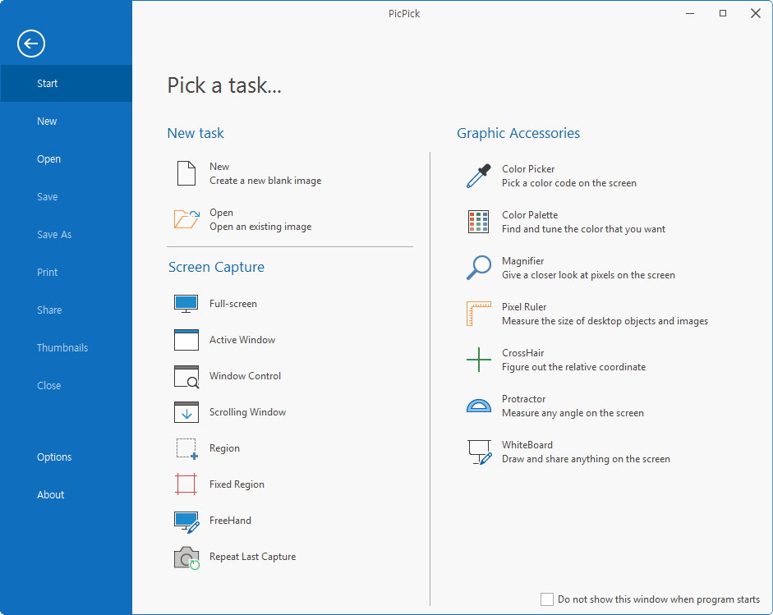Maximize the PicPick window
The height and width of the screenshot is (615, 773).
point(723,13)
